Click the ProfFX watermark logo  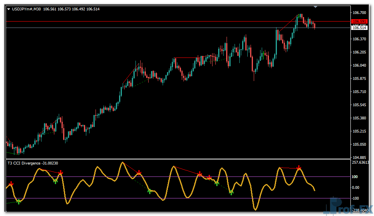[348, 206]
